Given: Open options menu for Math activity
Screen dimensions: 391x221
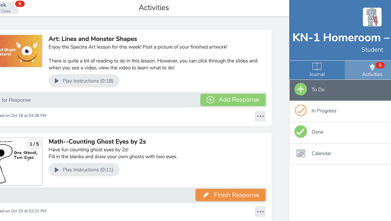Looking at the screenshot, I should [260, 212].
